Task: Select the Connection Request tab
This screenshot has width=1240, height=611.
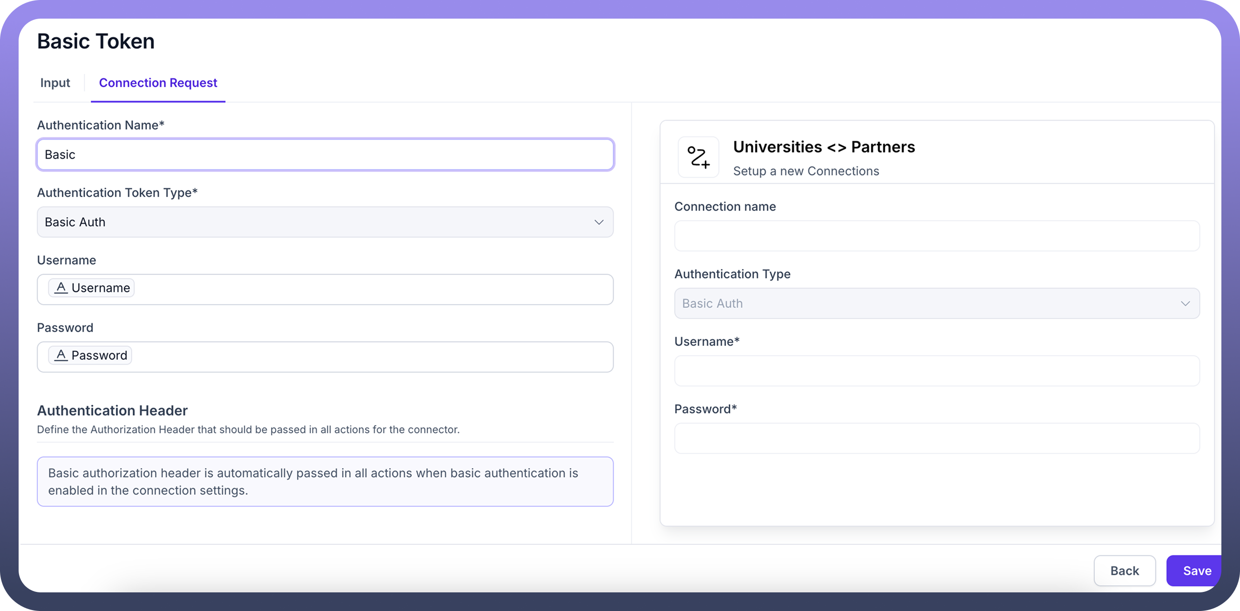Action: pos(158,83)
